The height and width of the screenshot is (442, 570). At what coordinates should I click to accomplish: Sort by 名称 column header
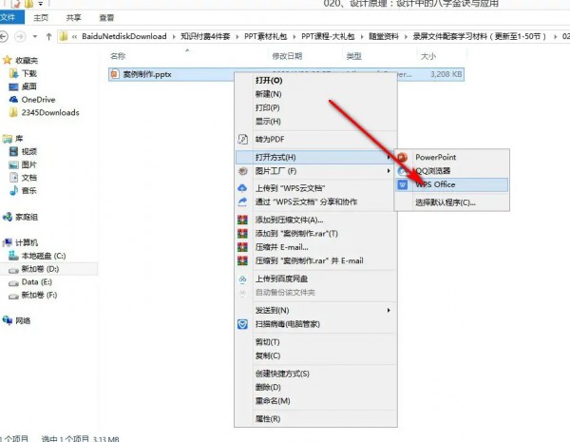pos(118,56)
